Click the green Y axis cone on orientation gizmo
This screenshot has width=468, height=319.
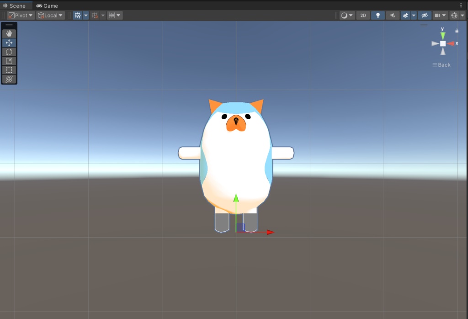443,36
